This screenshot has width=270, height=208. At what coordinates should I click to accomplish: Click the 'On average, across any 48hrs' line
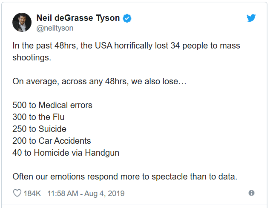tap(99, 81)
